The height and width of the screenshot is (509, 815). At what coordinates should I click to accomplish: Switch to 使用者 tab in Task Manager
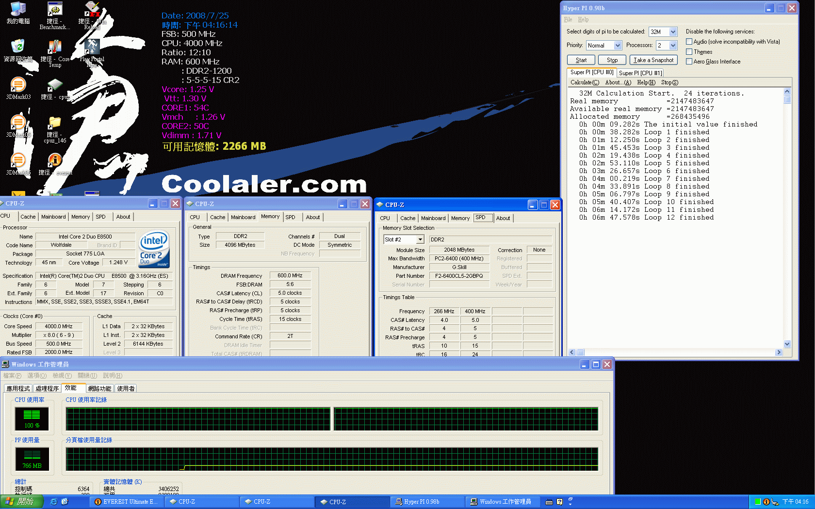click(126, 389)
